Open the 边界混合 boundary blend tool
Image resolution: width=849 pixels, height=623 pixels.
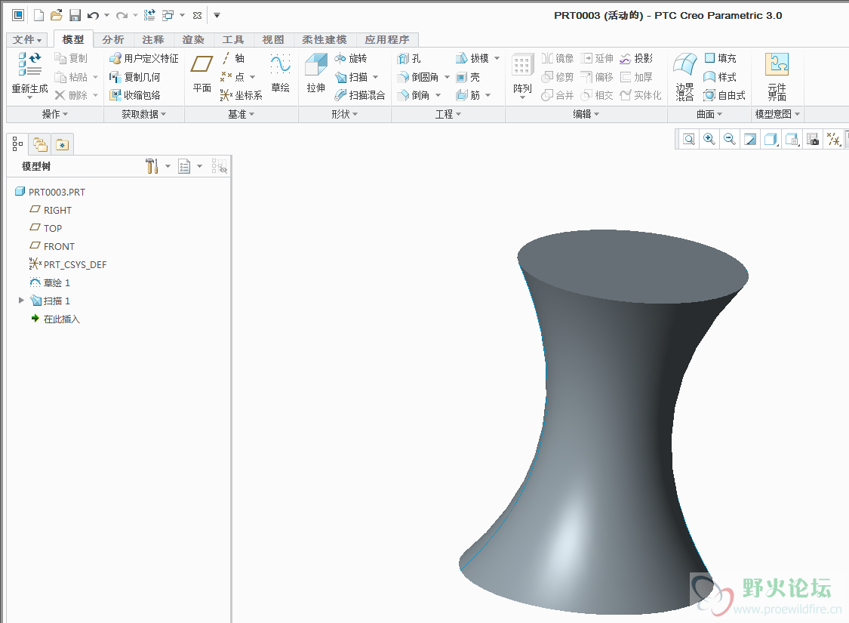coord(685,77)
